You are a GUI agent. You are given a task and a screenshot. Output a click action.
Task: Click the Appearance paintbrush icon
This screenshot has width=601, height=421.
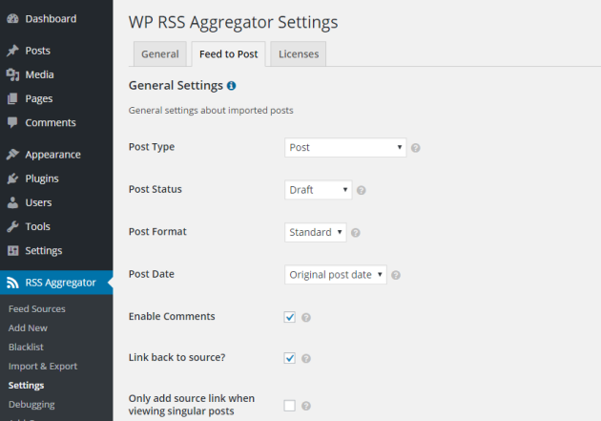12,154
